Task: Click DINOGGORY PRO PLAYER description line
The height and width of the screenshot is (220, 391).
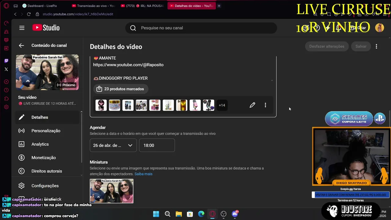Action: click(120, 78)
